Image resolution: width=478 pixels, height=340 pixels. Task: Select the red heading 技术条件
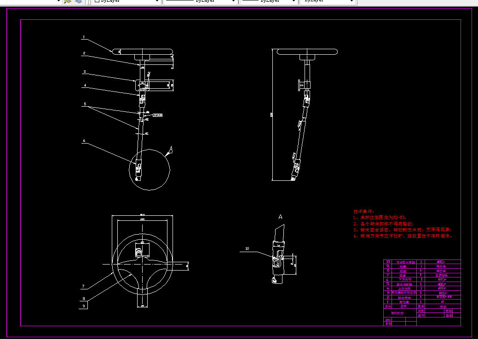[364, 211]
